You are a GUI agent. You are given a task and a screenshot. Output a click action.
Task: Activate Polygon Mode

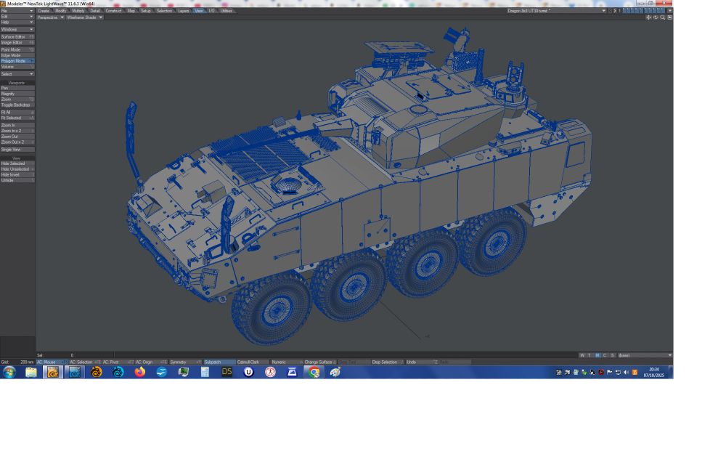click(x=17, y=61)
